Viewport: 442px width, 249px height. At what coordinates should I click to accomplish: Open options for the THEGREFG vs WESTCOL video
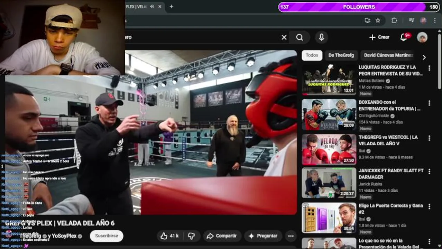tap(429, 138)
